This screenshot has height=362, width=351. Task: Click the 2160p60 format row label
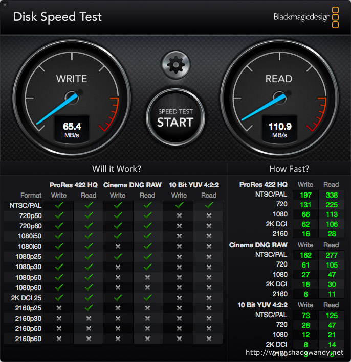coord(29,339)
